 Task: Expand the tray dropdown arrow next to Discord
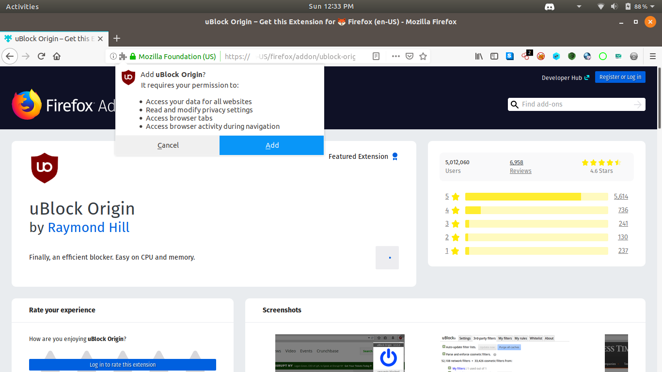pos(579,7)
